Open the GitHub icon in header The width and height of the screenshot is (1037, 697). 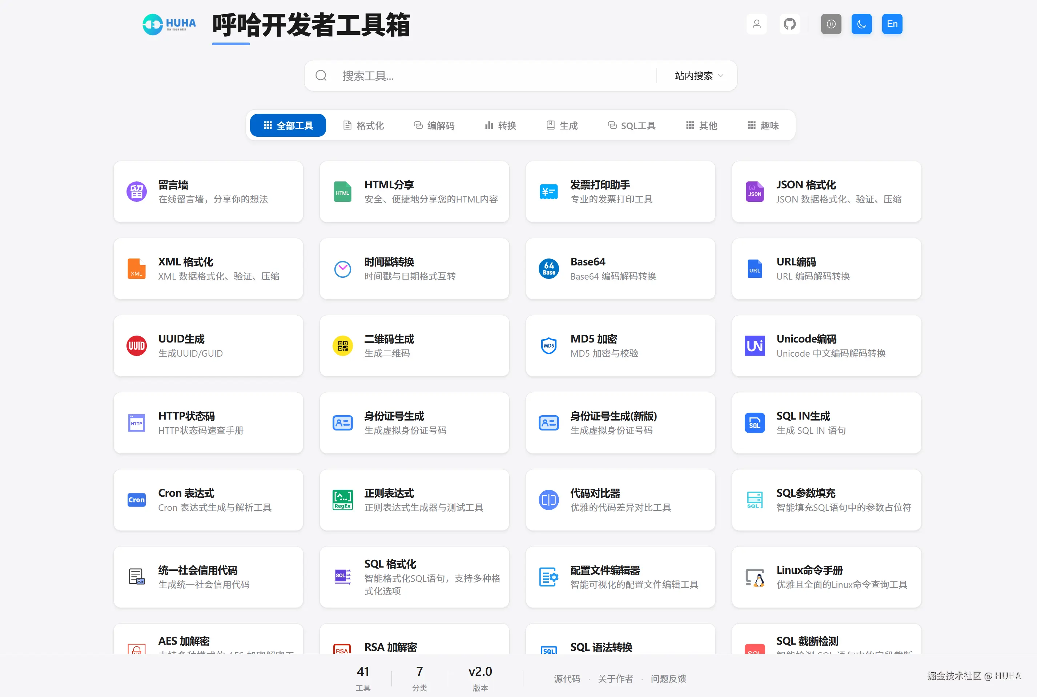[x=789, y=24]
